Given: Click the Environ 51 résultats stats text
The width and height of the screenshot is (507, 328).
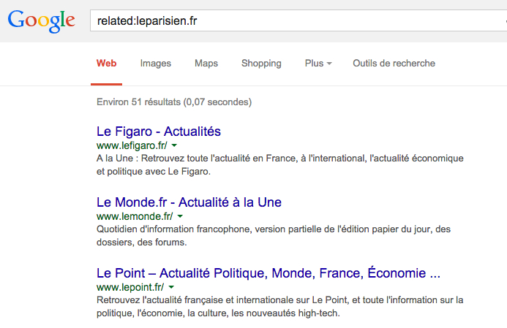Looking at the screenshot, I should 174,102.
